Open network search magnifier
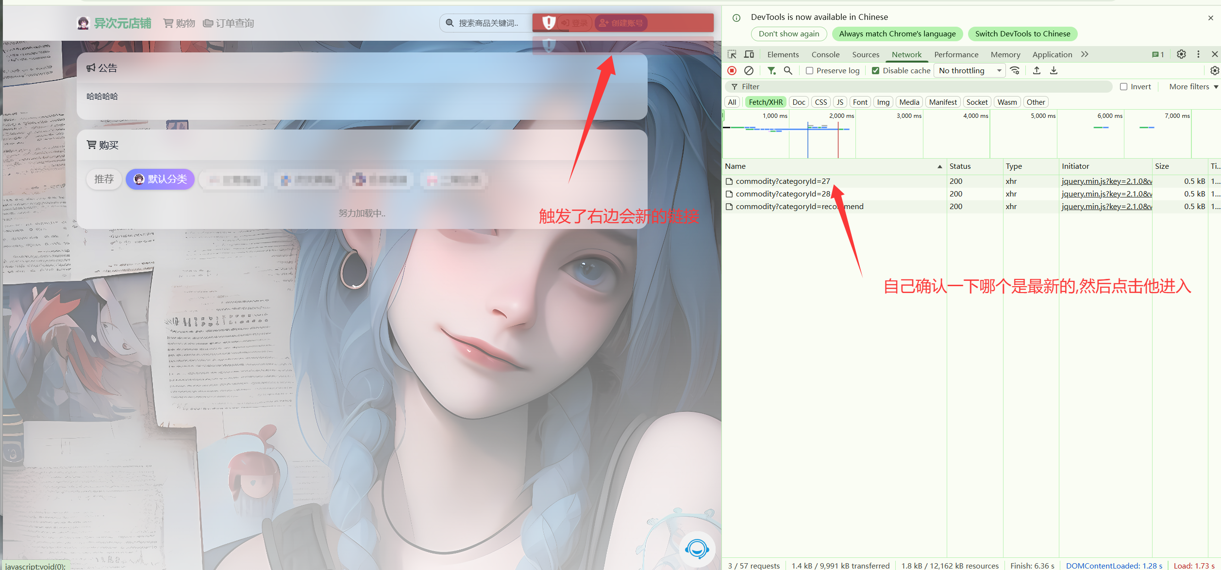 [x=788, y=71]
